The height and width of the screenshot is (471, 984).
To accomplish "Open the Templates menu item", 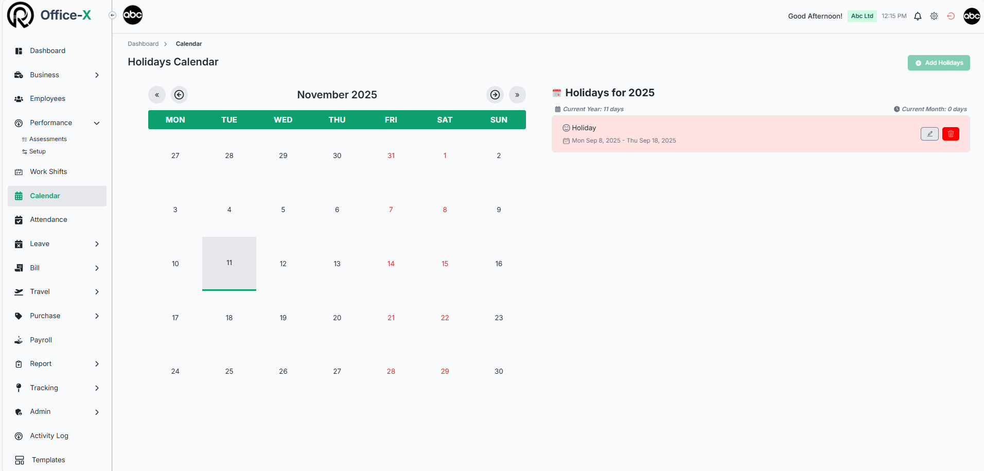I will coord(48,460).
